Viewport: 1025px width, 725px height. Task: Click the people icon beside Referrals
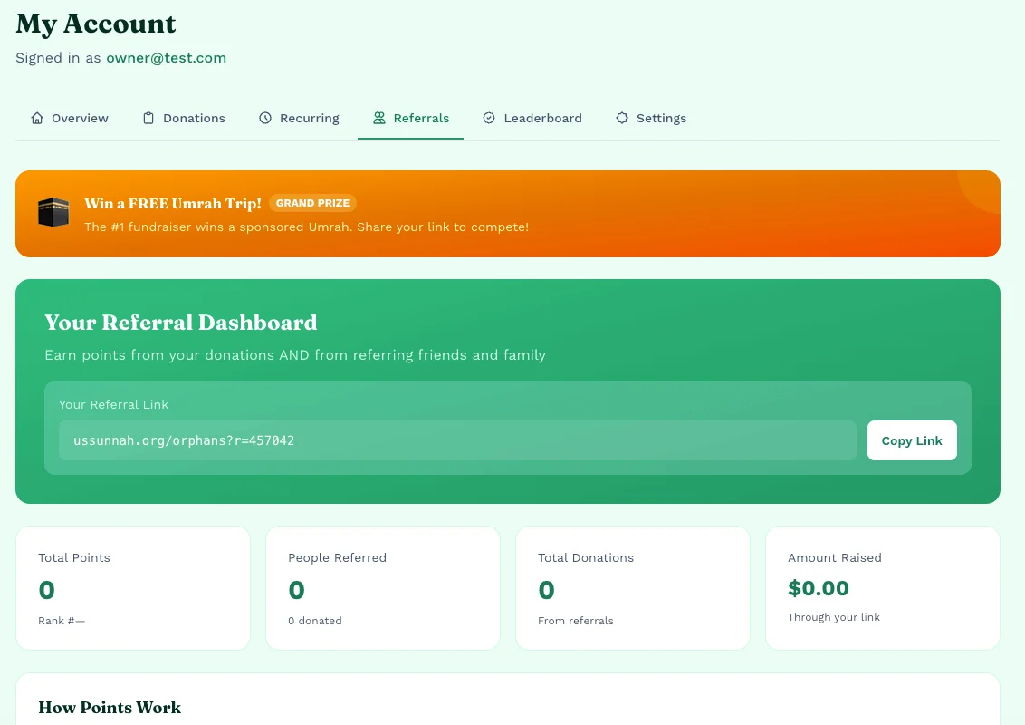pos(379,118)
